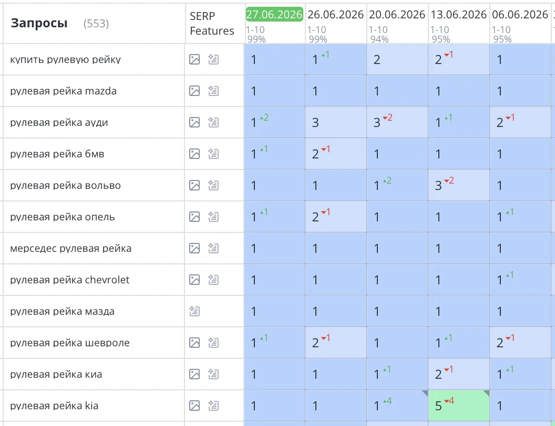Click snippet icon for рулевая рейка киа
Viewport: 555px width, 426px height.
coord(213,374)
